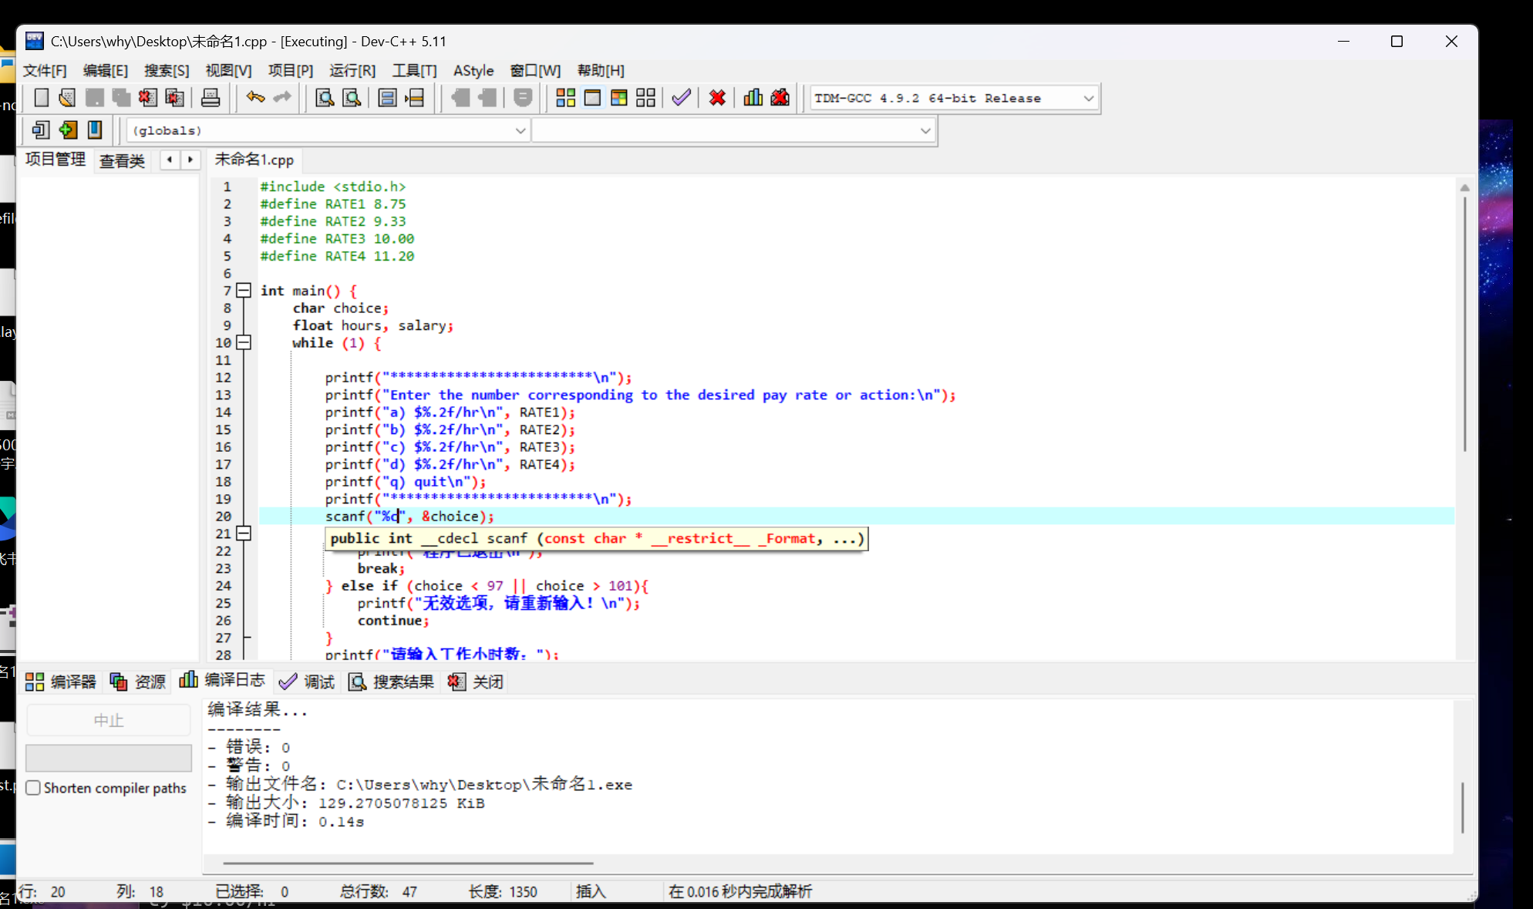
Task: Click the Run program toolbar icon
Action: tap(592, 98)
